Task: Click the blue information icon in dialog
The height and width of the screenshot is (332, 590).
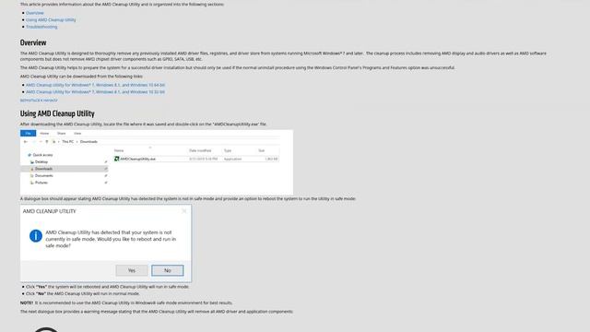Action: click(x=36, y=236)
